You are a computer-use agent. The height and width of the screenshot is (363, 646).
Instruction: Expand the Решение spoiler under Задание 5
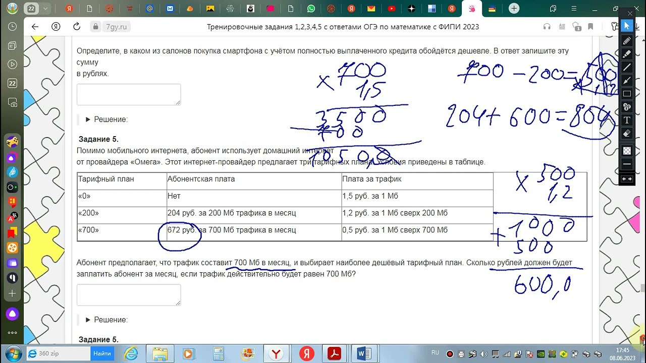tap(106, 320)
